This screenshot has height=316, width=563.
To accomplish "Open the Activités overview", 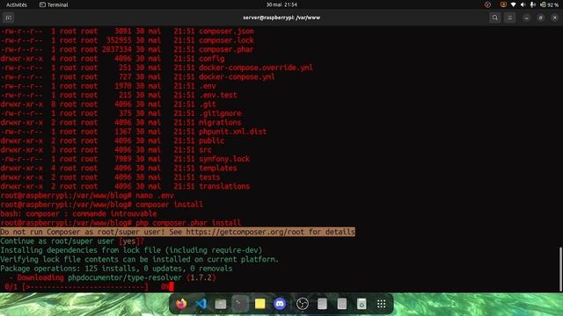I will click(17, 4).
